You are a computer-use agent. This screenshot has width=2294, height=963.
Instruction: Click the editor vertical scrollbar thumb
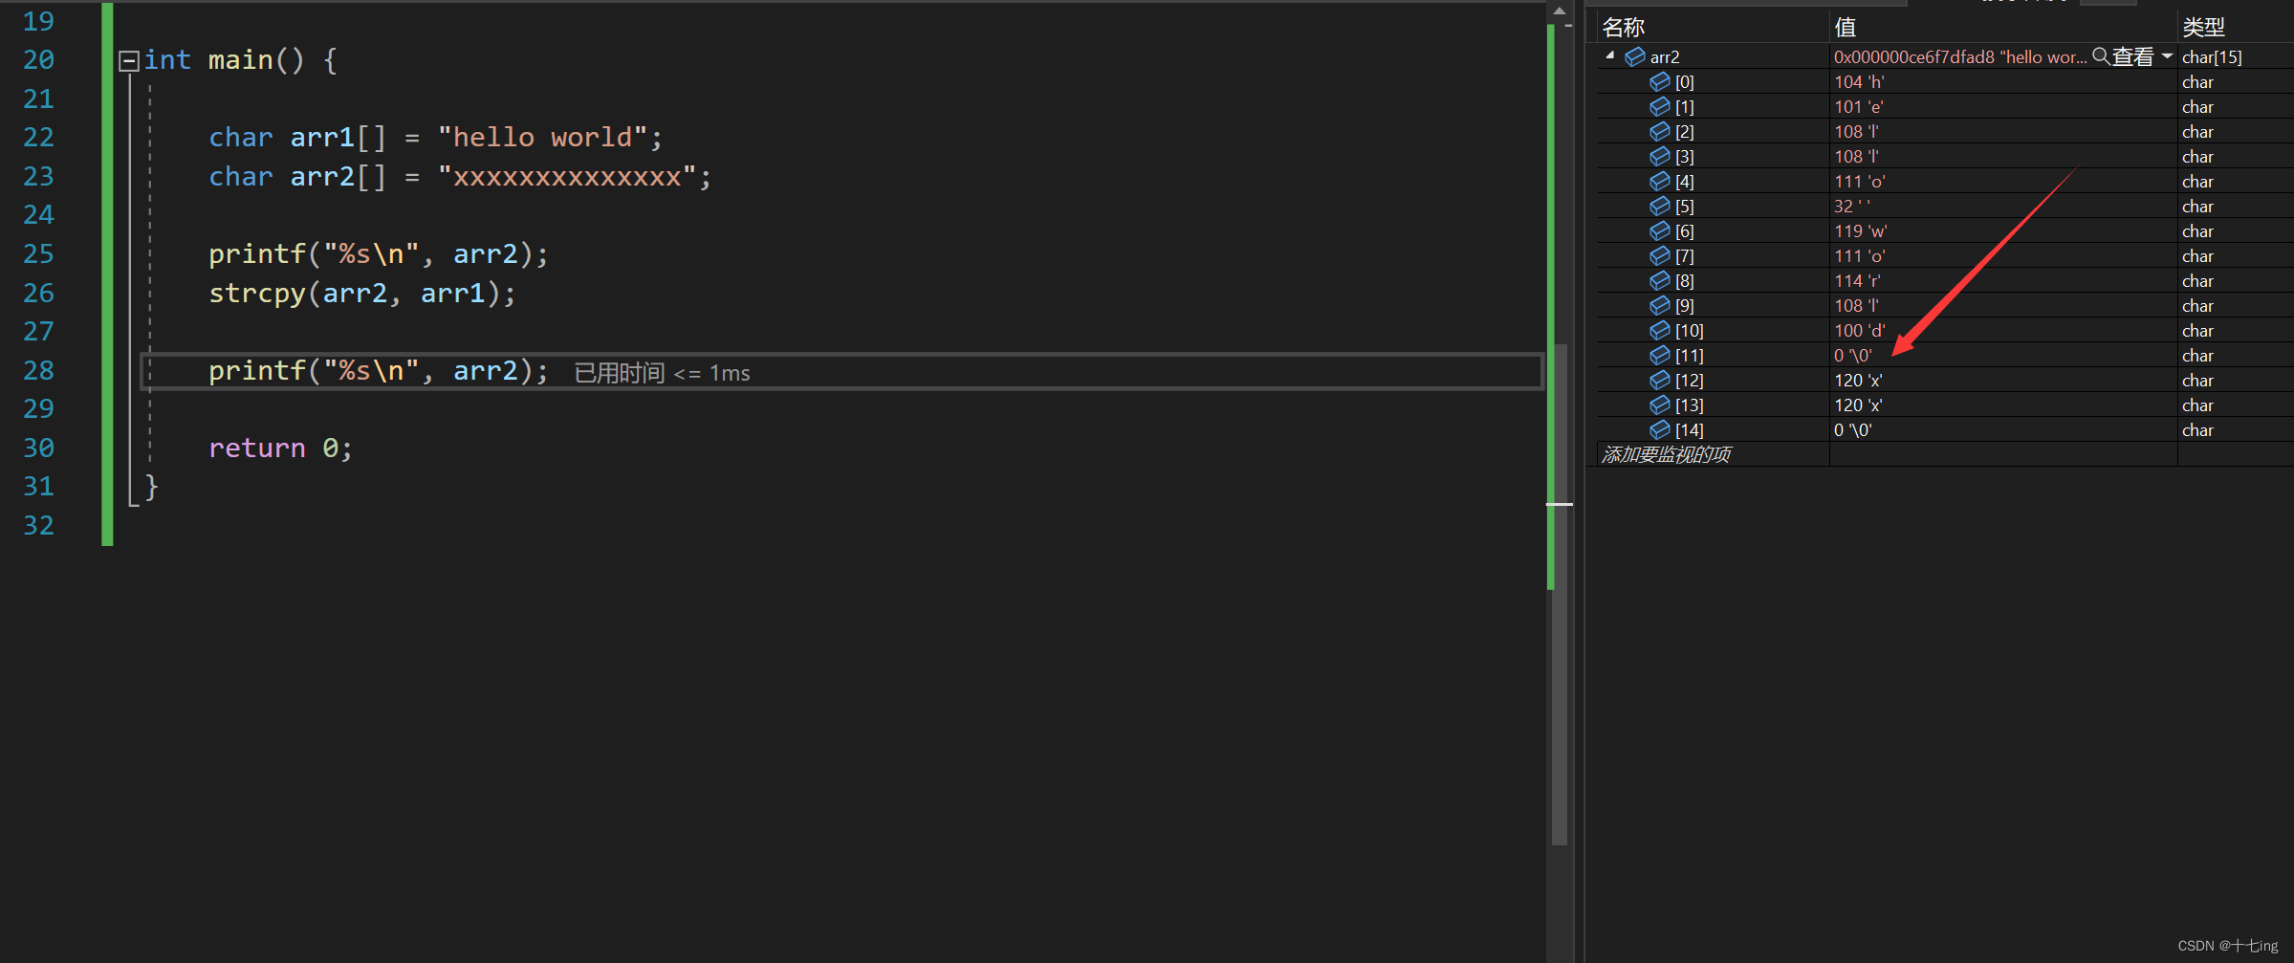click(1560, 593)
